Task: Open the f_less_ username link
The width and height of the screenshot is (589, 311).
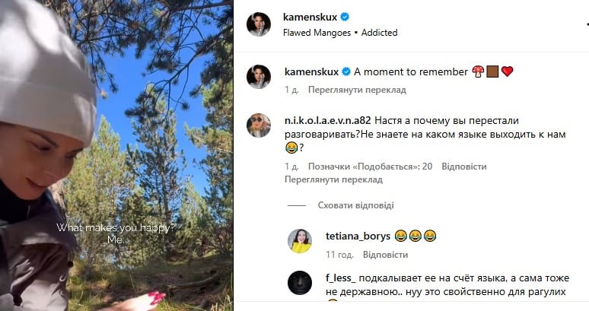Action: 340,278
